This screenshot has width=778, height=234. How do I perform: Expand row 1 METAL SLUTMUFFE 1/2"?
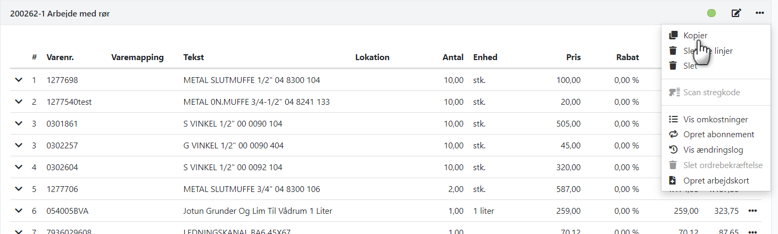coord(19,80)
